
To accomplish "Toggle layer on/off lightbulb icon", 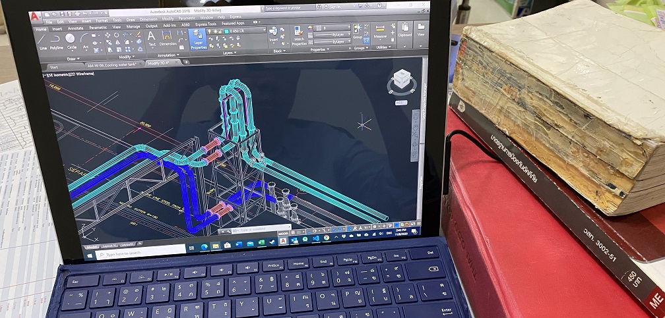I will point(209,32).
